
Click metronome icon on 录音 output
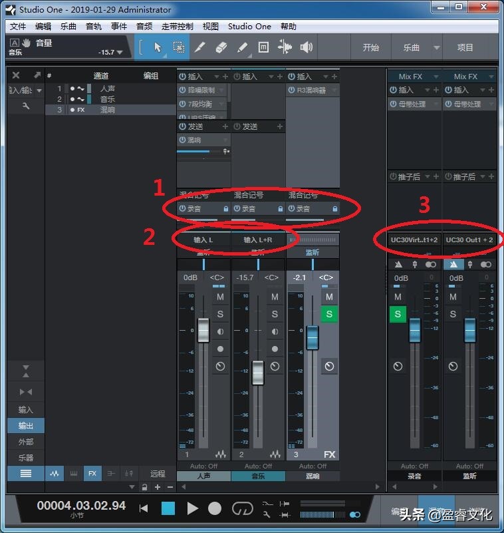click(x=399, y=264)
